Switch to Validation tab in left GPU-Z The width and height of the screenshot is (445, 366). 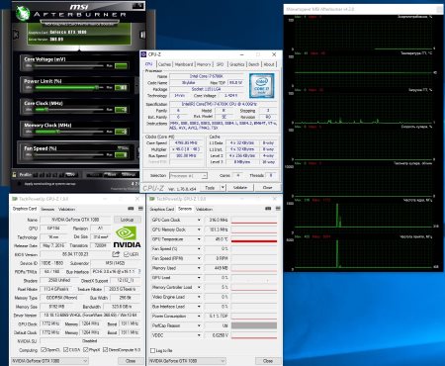pos(66,209)
